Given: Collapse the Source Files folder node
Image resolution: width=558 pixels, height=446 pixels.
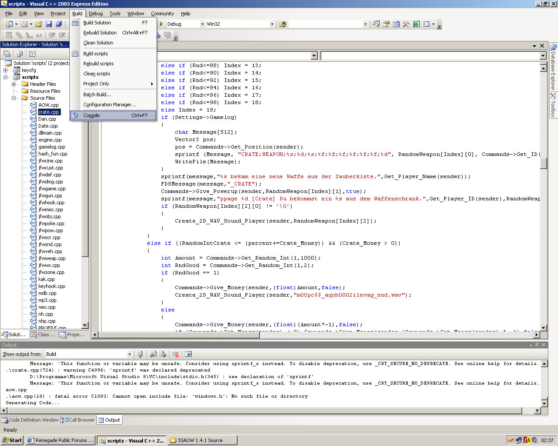Looking at the screenshot, I should (x=14, y=98).
